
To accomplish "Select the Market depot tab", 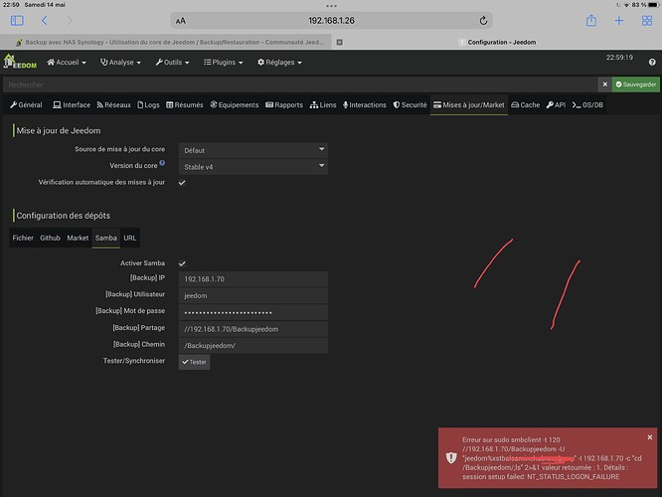I will click(x=78, y=238).
